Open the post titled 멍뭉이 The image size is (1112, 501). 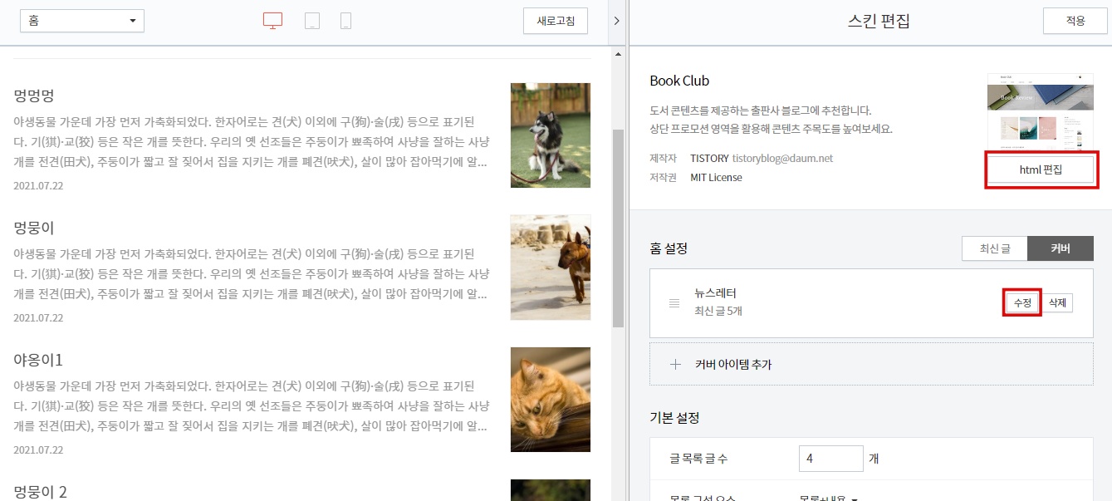(34, 227)
